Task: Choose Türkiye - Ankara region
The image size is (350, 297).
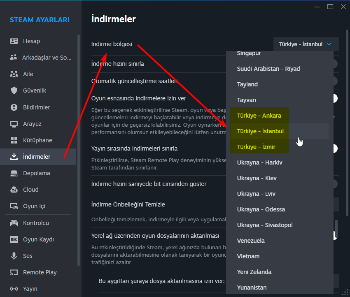Action: (280, 116)
